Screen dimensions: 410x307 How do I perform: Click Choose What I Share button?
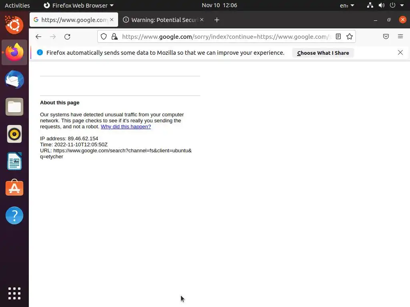pos(323,53)
